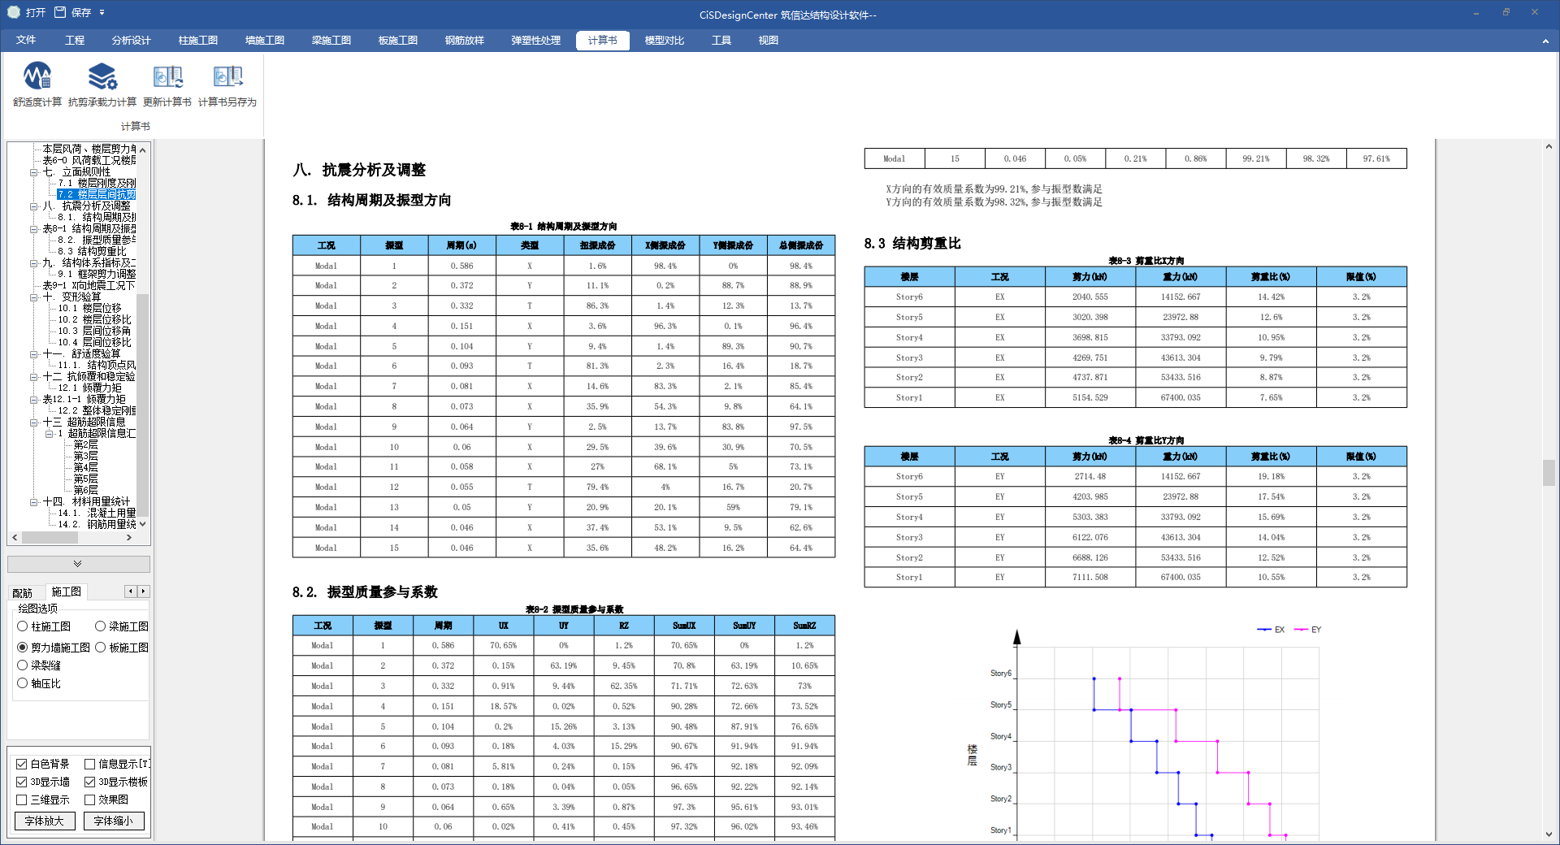Click the tree panel horizontal scrollbar thumb
This screenshot has height=845, width=1560.
click(49, 538)
